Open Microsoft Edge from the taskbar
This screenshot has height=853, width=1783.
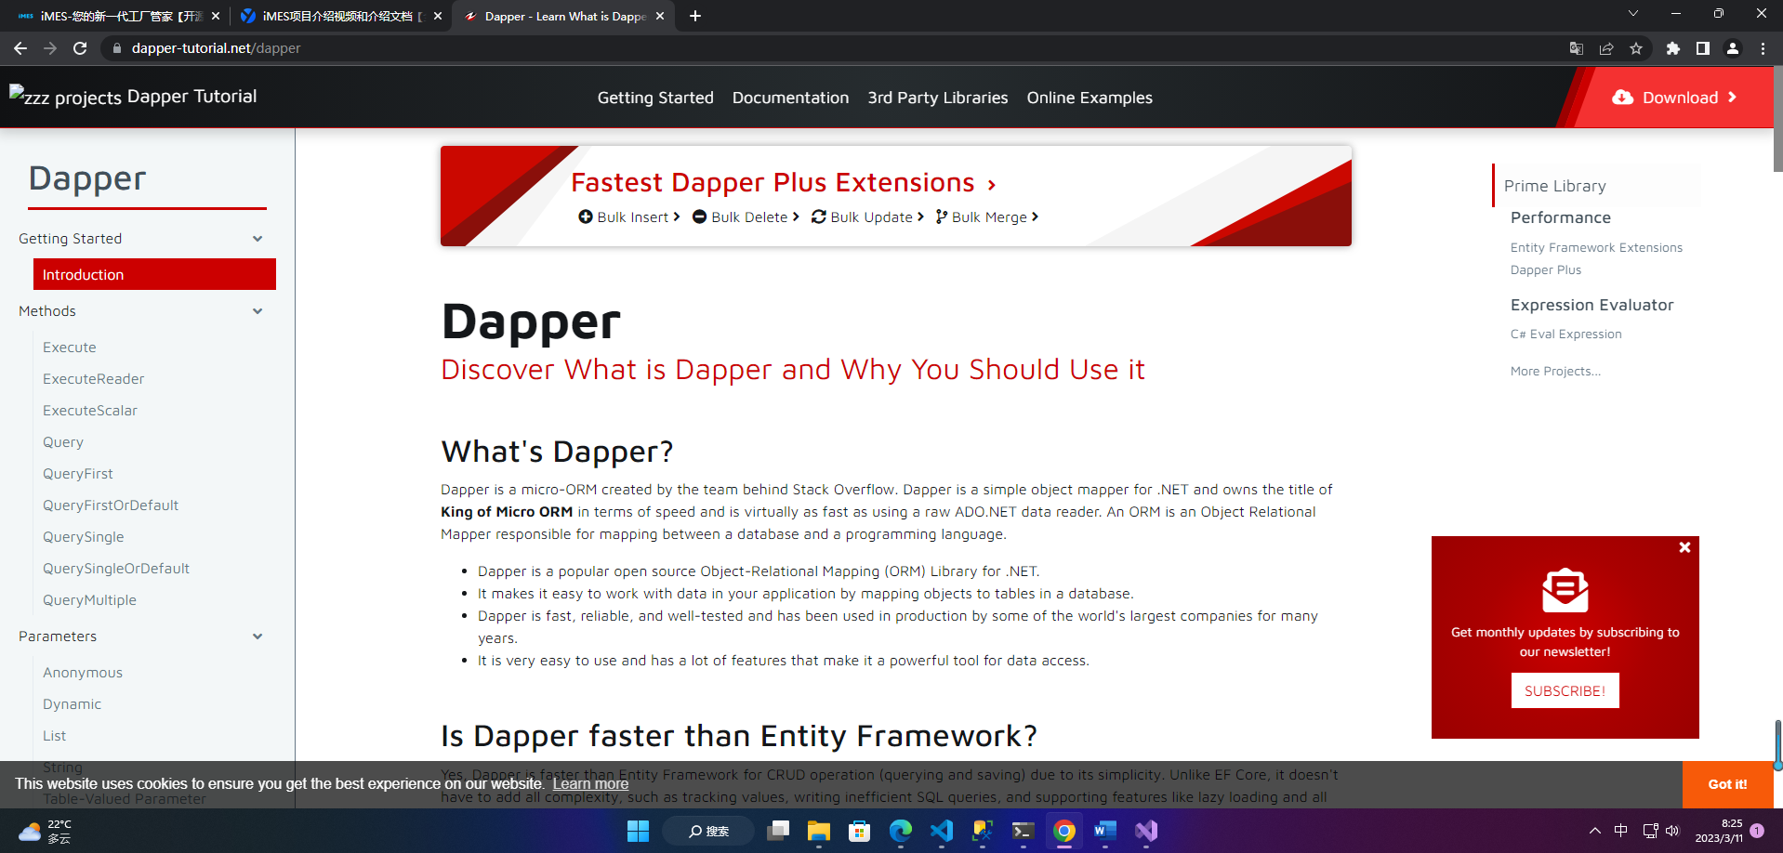900,831
